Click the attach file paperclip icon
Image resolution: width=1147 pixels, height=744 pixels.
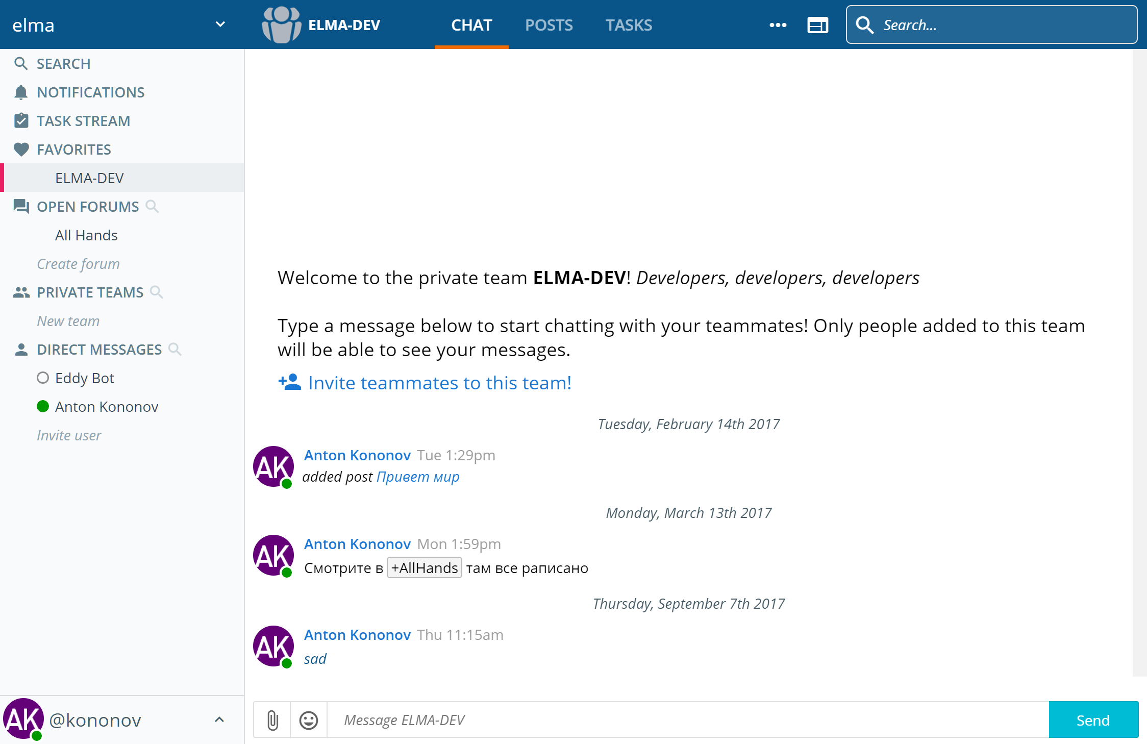point(272,720)
